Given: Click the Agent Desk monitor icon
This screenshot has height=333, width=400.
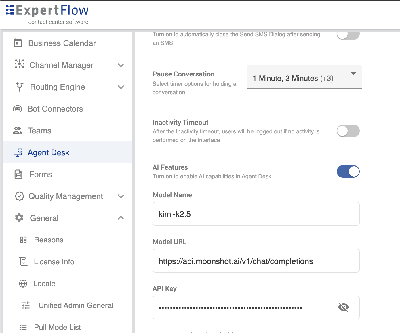Looking at the screenshot, I should pyautogui.click(x=18, y=152).
